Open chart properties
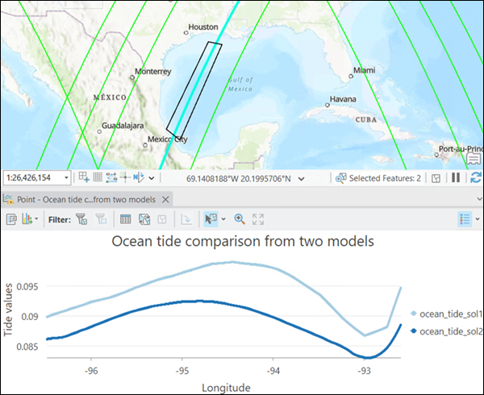 point(13,218)
